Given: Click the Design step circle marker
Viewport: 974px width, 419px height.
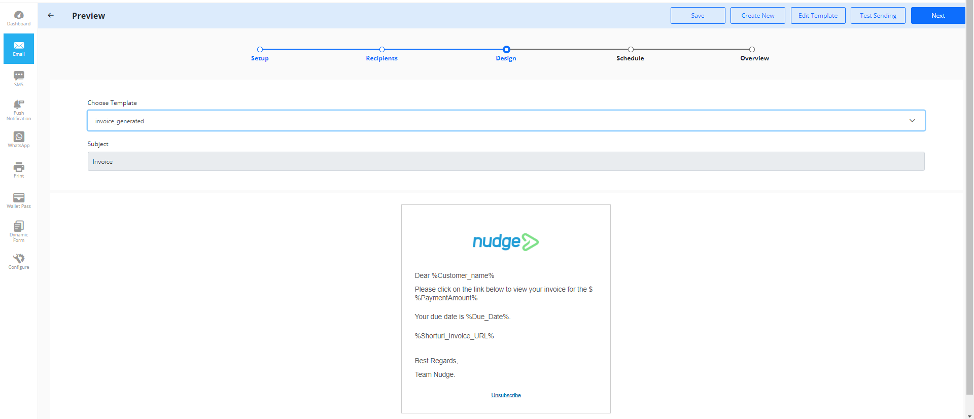Looking at the screenshot, I should coord(506,50).
